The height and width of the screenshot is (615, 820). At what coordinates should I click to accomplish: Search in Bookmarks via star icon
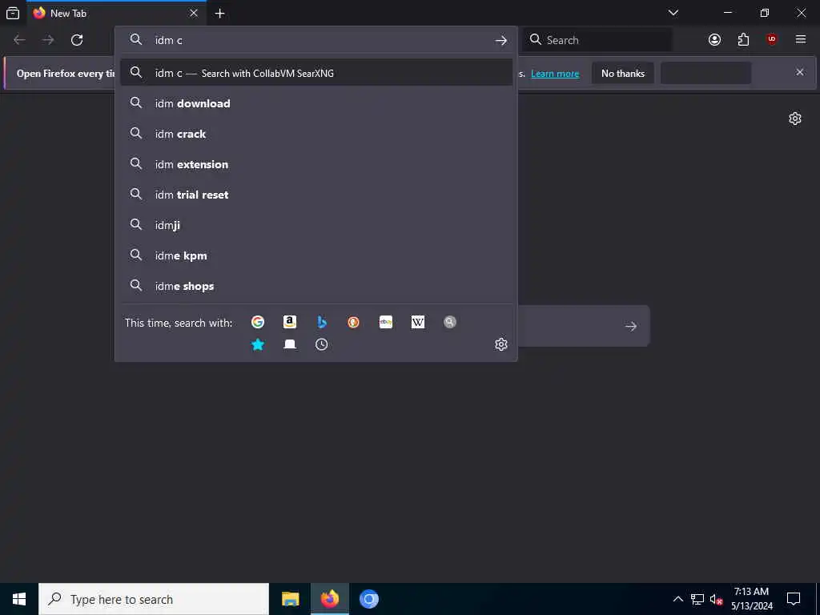tap(257, 344)
